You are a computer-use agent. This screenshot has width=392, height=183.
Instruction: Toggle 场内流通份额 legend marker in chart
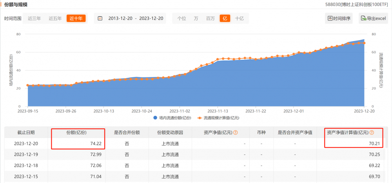coord(156,117)
